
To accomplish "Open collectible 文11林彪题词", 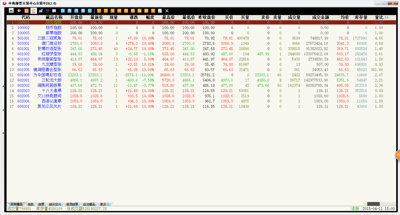I will 49,96.
